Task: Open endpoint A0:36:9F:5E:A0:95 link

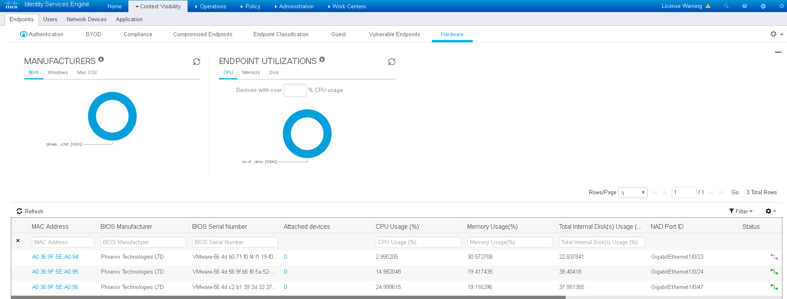Action: pos(55,272)
